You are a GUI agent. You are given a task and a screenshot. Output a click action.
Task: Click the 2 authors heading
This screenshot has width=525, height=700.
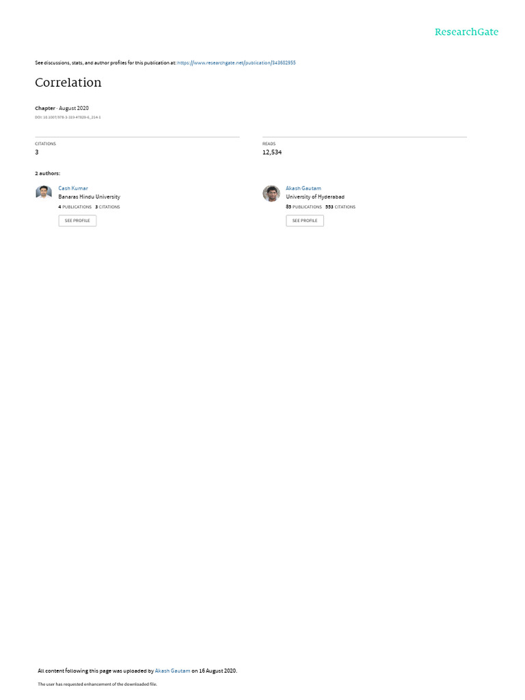[x=48, y=173]
